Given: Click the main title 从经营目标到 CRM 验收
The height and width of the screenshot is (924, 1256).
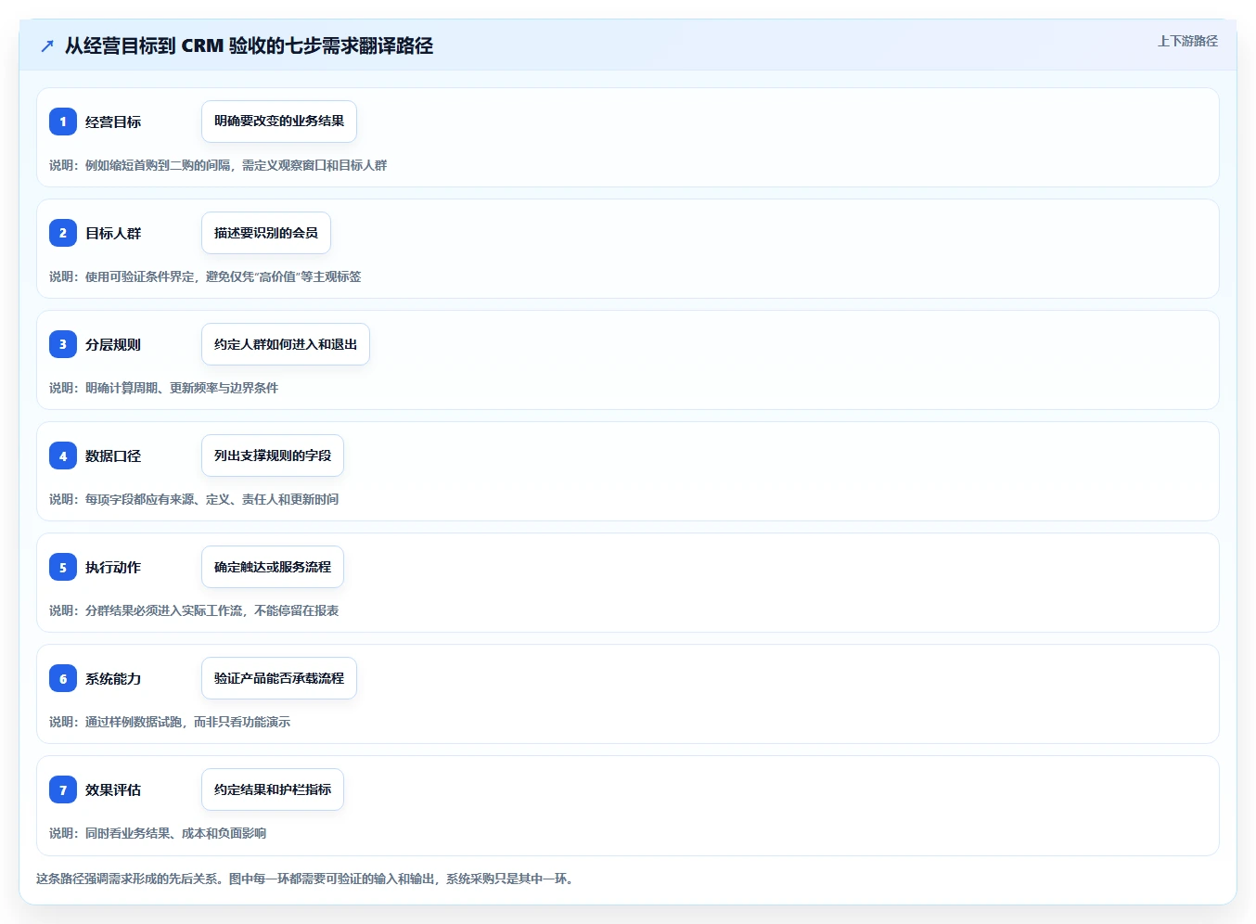Looking at the screenshot, I should 249,45.
